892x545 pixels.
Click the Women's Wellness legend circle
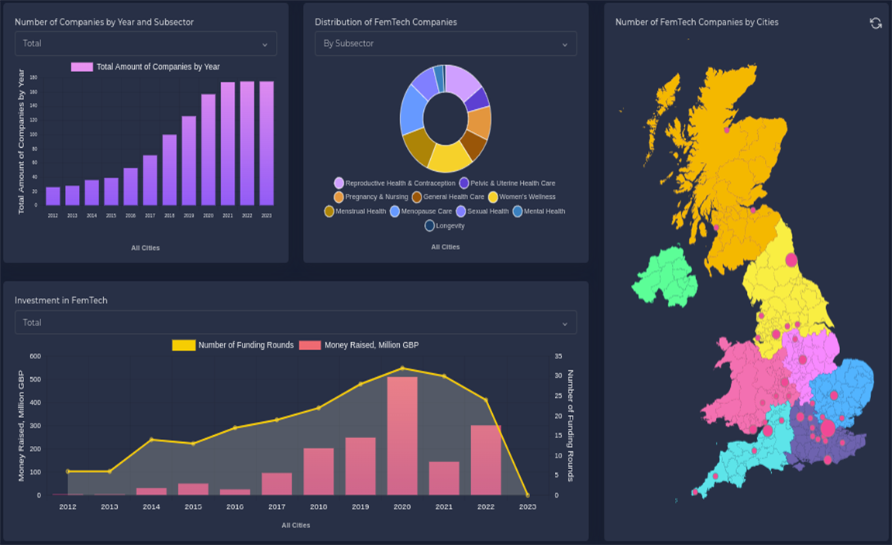[493, 197]
